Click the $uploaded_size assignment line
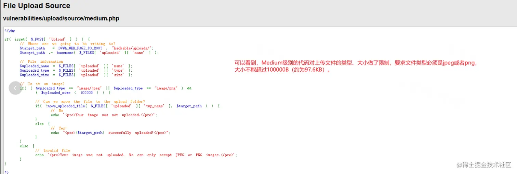This screenshot has height=174, width=517. (76, 75)
